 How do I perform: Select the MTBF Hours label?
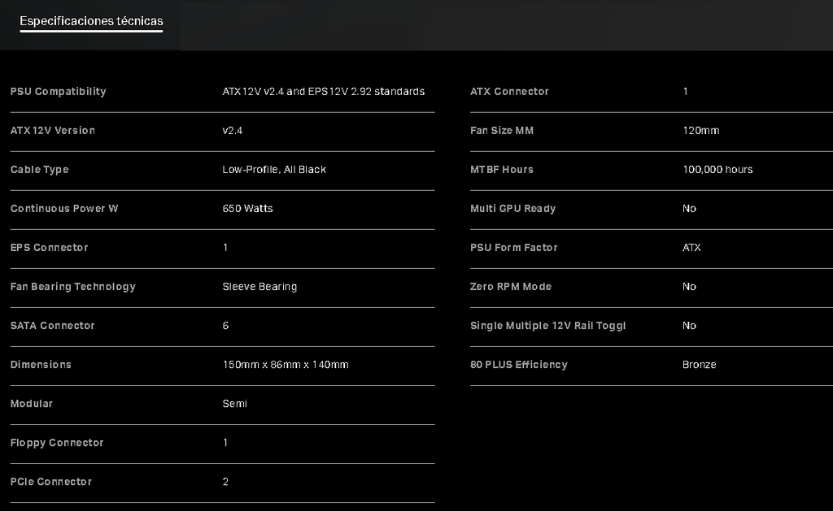coord(501,170)
